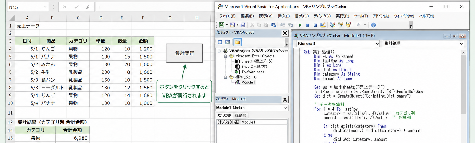The height and width of the screenshot is (143, 475).
Task: Open the 実行(R) menu
Action: (342, 16)
